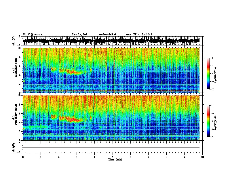Click the "8" kHz tick on ch.2 frequency axis
The width and height of the screenshot is (228, 176).
coord(20,105)
